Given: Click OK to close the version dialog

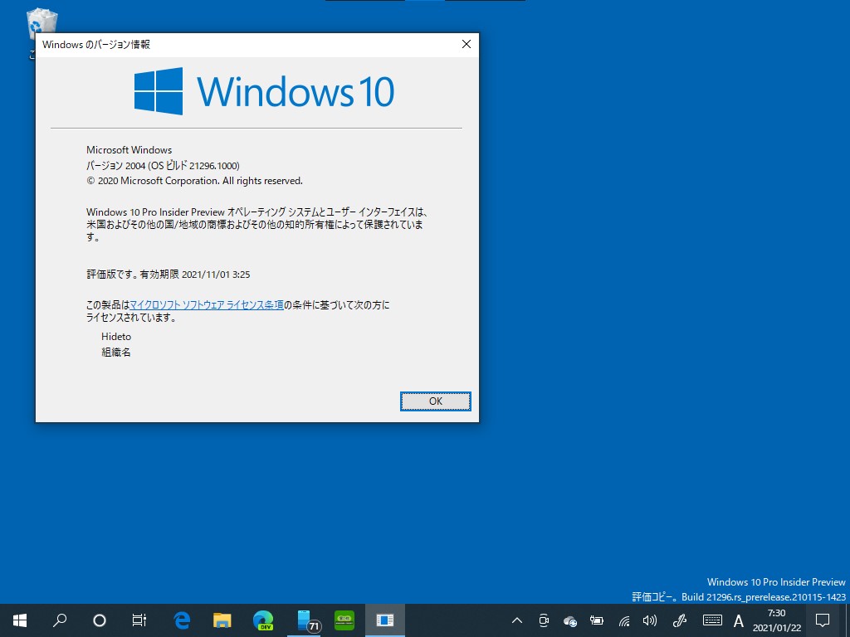Looking at the screenshot, I should pos(435,401).
